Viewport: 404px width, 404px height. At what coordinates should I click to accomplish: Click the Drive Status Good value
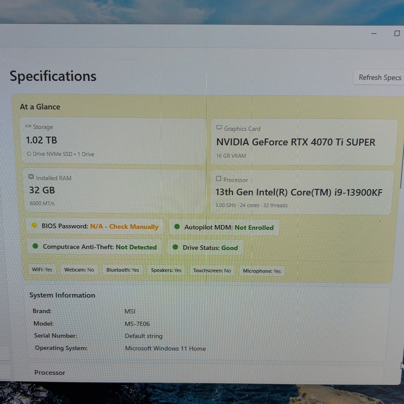point(229,248)
